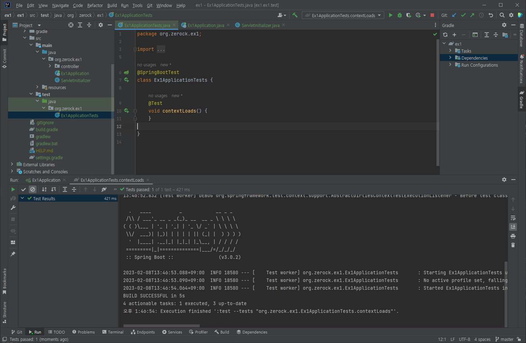526x343 pixels.
Task: Click the wrench icon in Run panel sidebar
Action: click(13, 208)
